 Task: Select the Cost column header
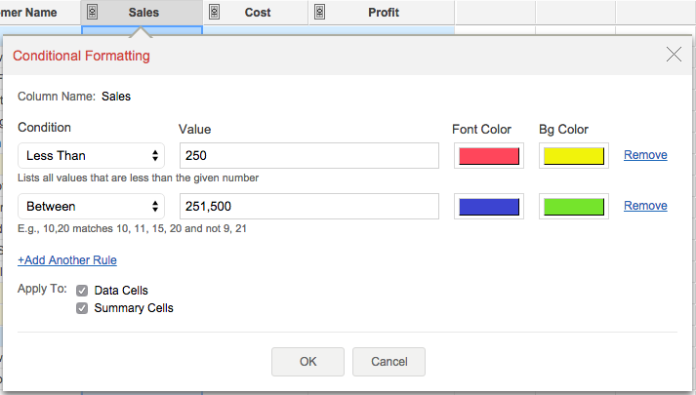click(258, 13)
